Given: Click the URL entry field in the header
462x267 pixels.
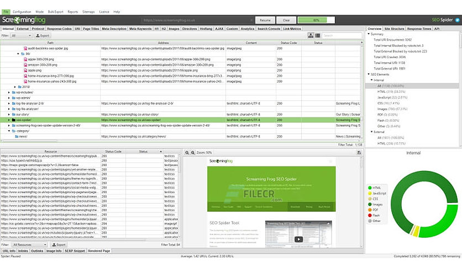Looking at the screenshot, I should (197, 20).
